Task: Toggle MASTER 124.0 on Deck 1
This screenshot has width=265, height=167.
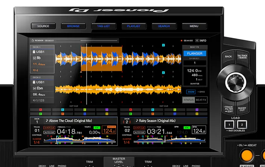Action: pyautogui.click(x=109, y=130)
